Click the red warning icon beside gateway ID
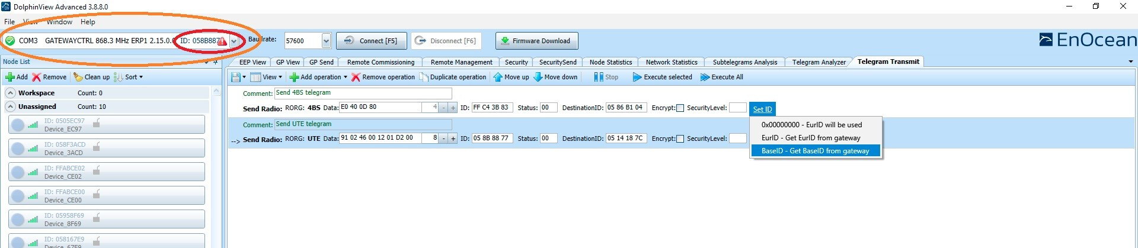 [222, 41]
